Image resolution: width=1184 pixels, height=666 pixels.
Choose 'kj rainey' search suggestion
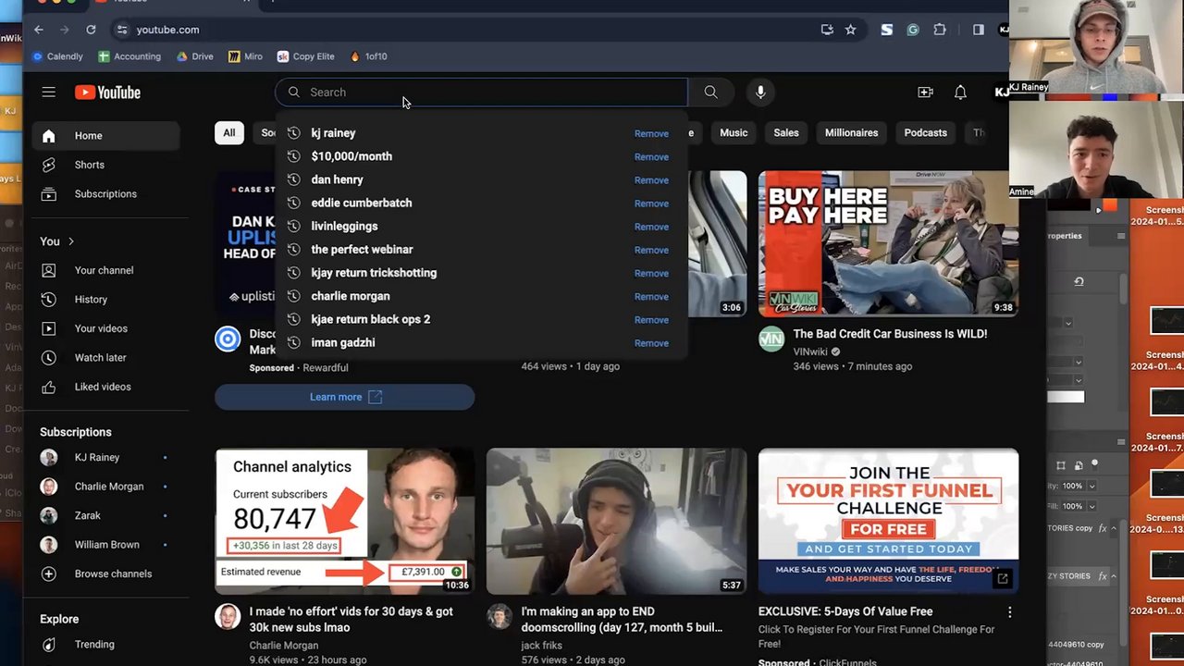point(333,133)
